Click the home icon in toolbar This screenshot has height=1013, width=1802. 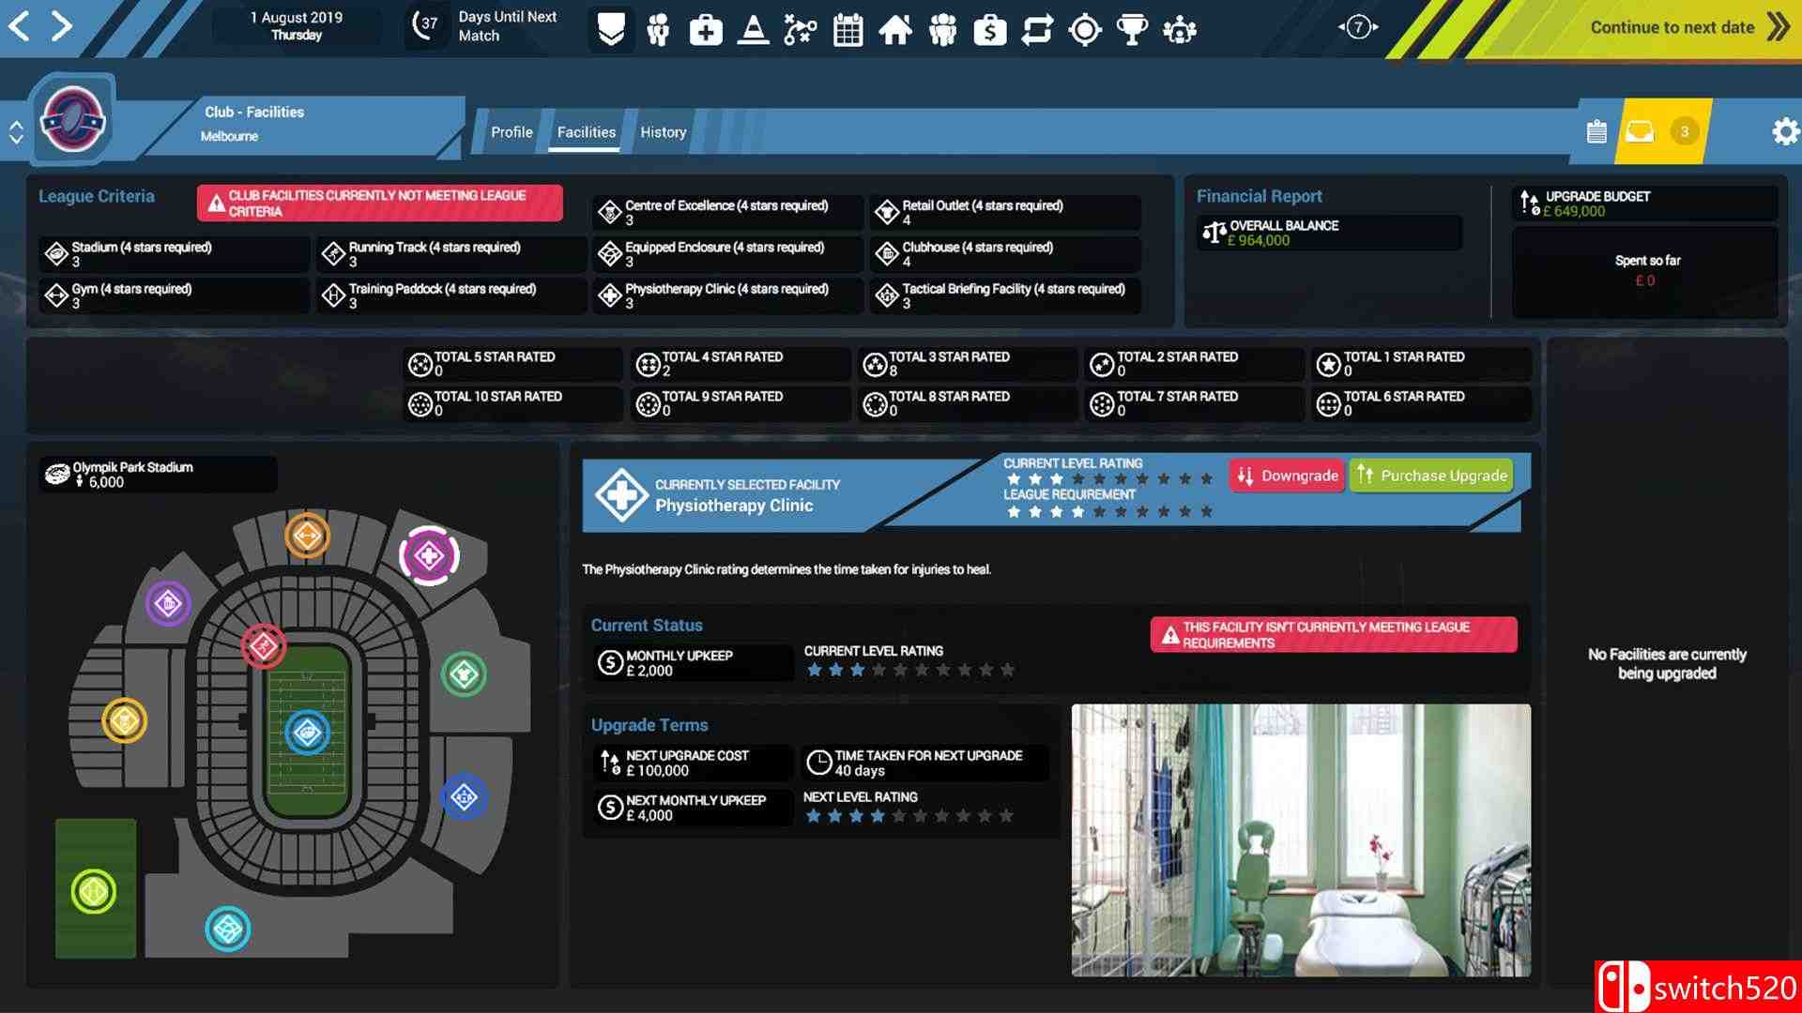coord(894,30)
